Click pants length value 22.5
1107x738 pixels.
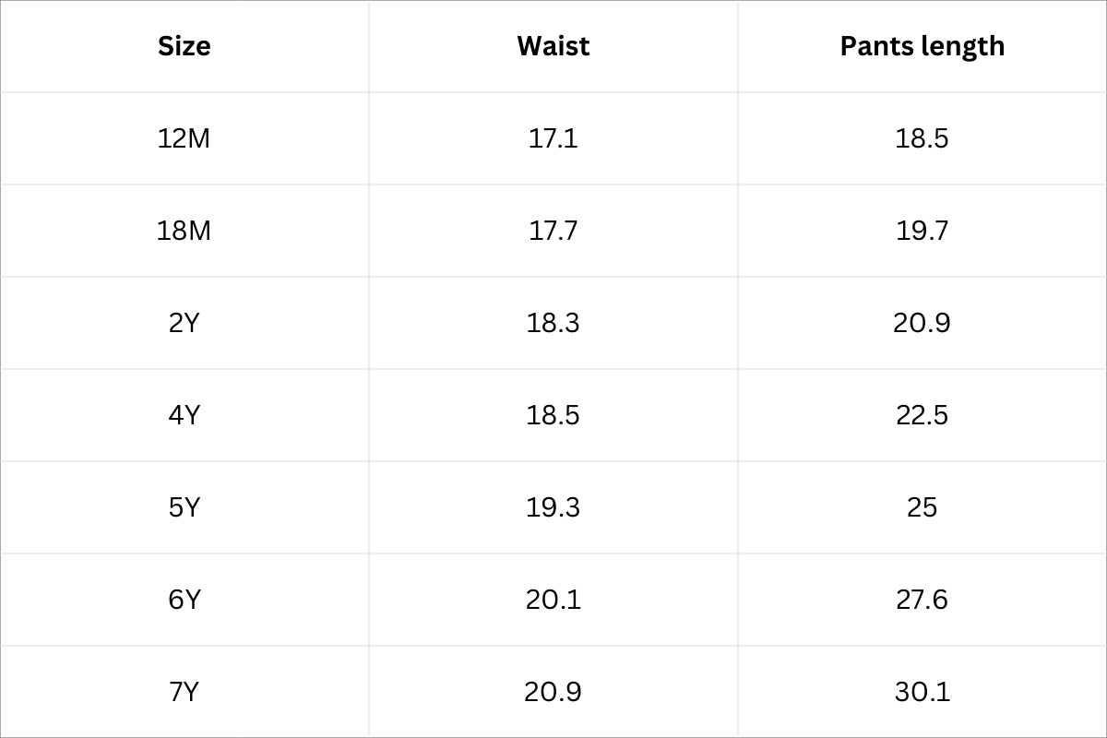pyautogui.click(x=922, y=415)
